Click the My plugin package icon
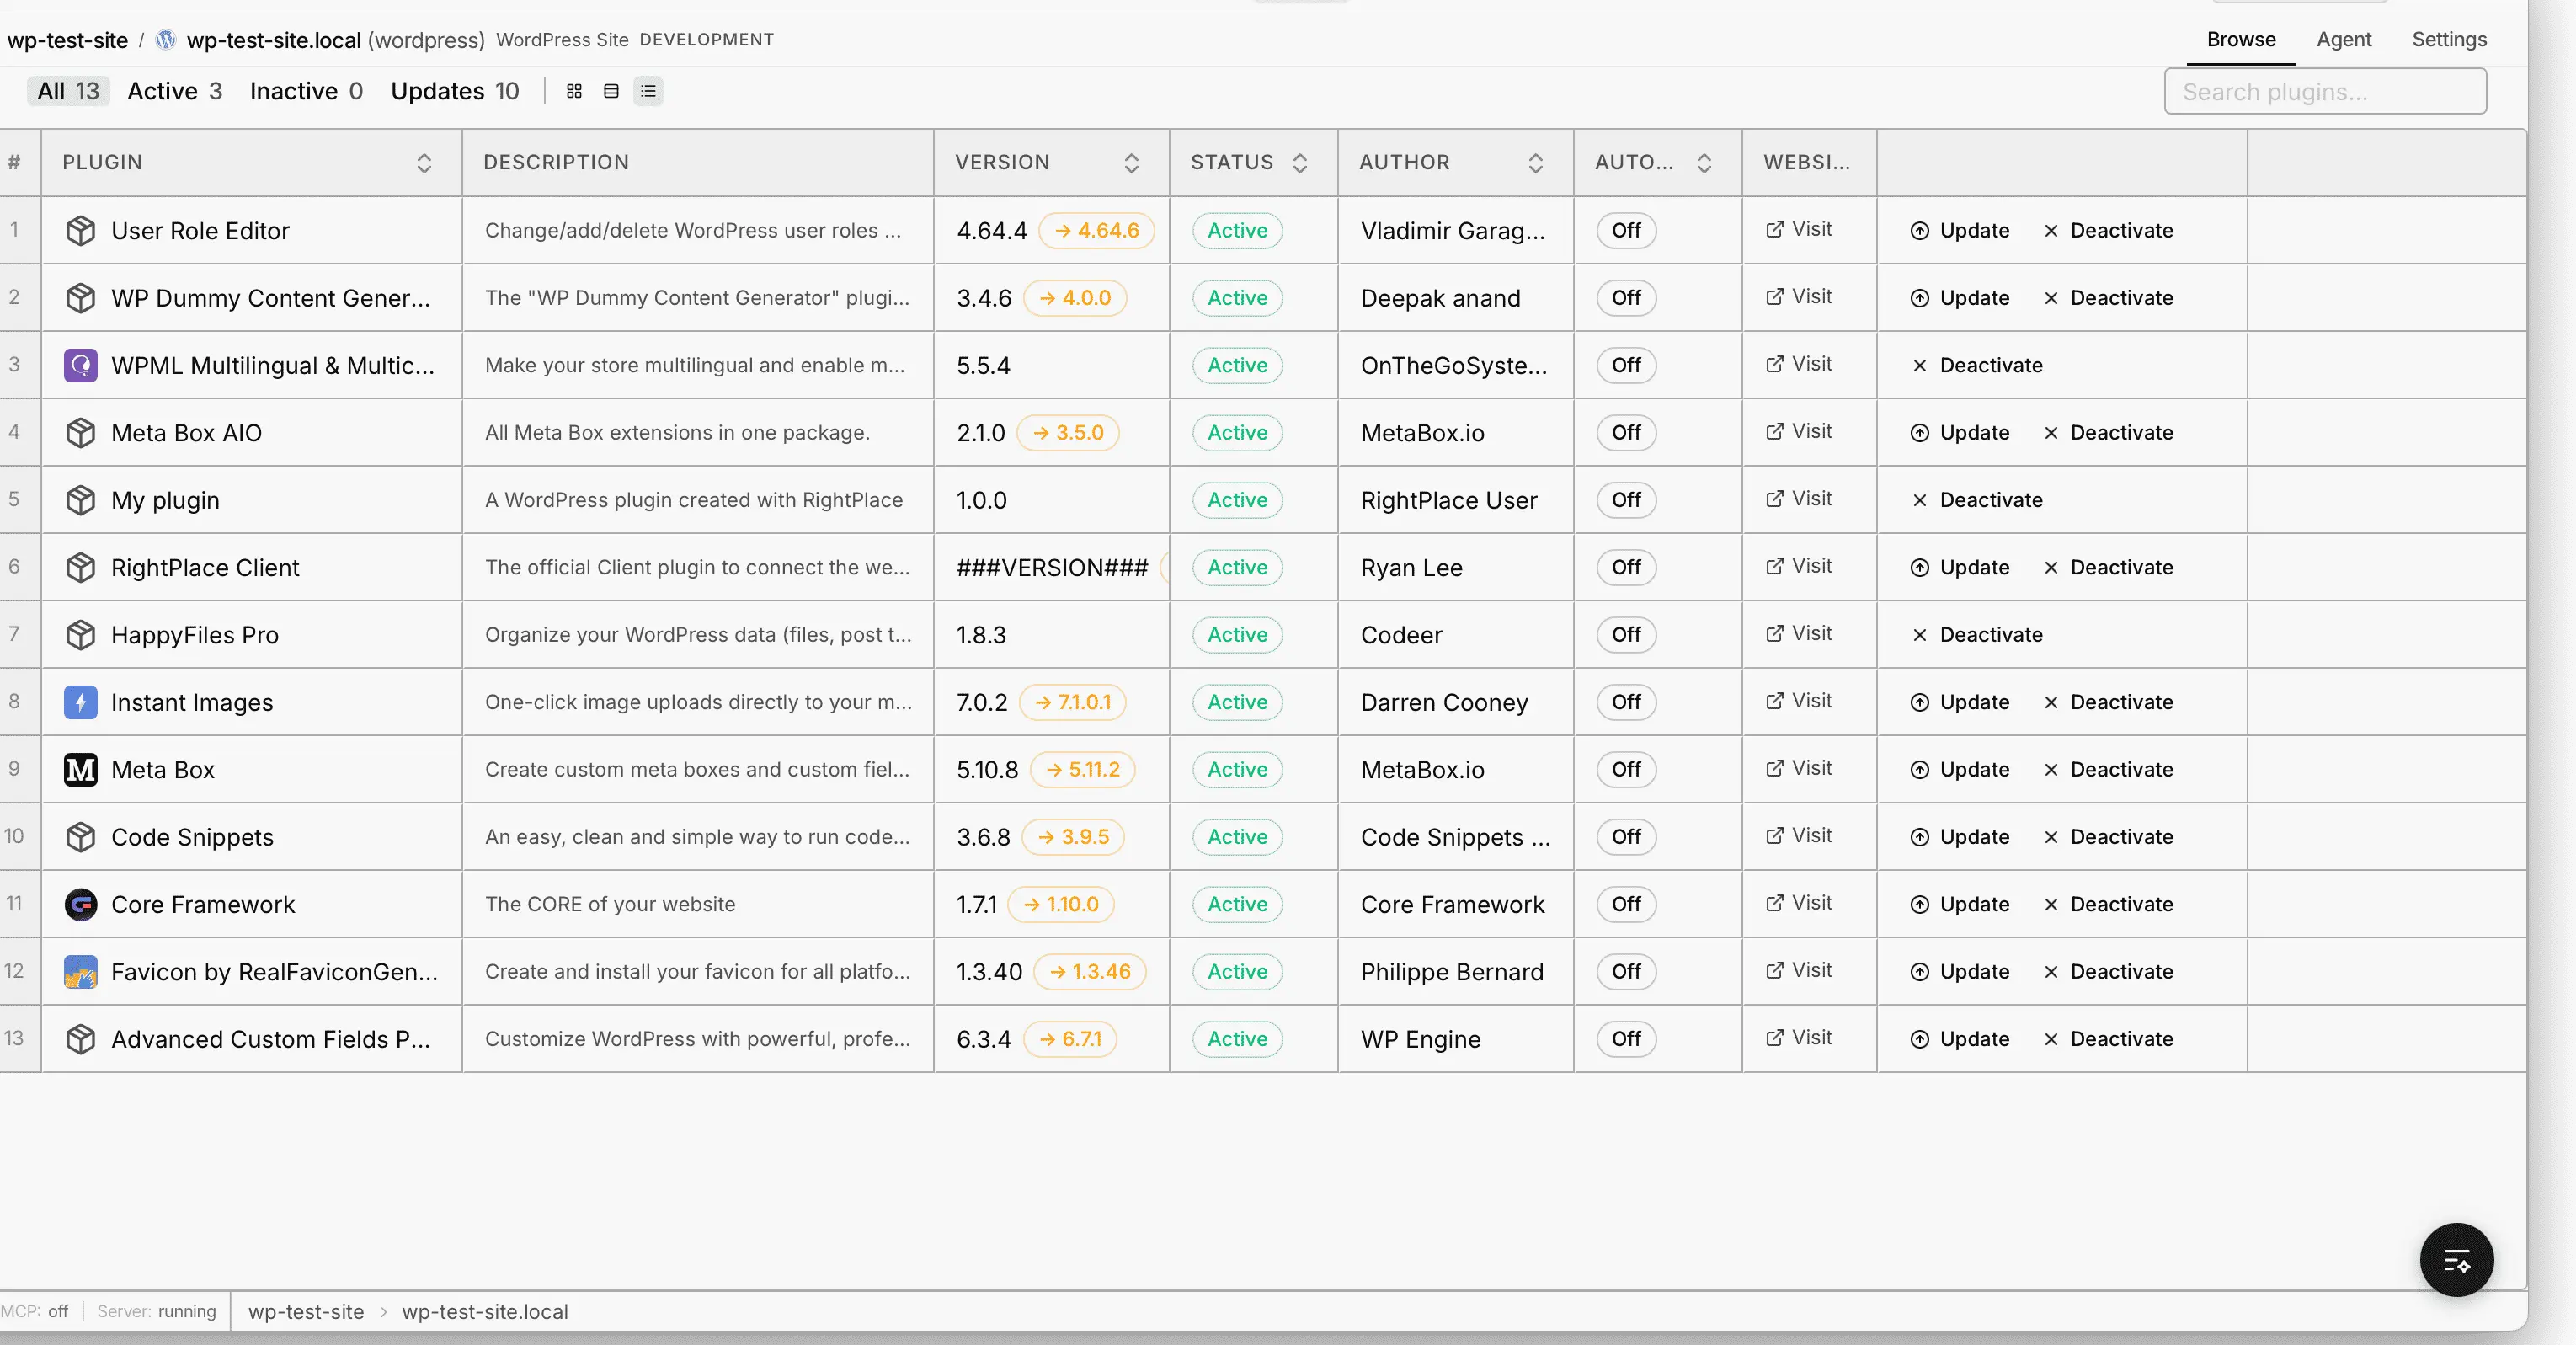Viewport: 2576px width, 1345px height. pyautogui.click(x=80, y=499)
